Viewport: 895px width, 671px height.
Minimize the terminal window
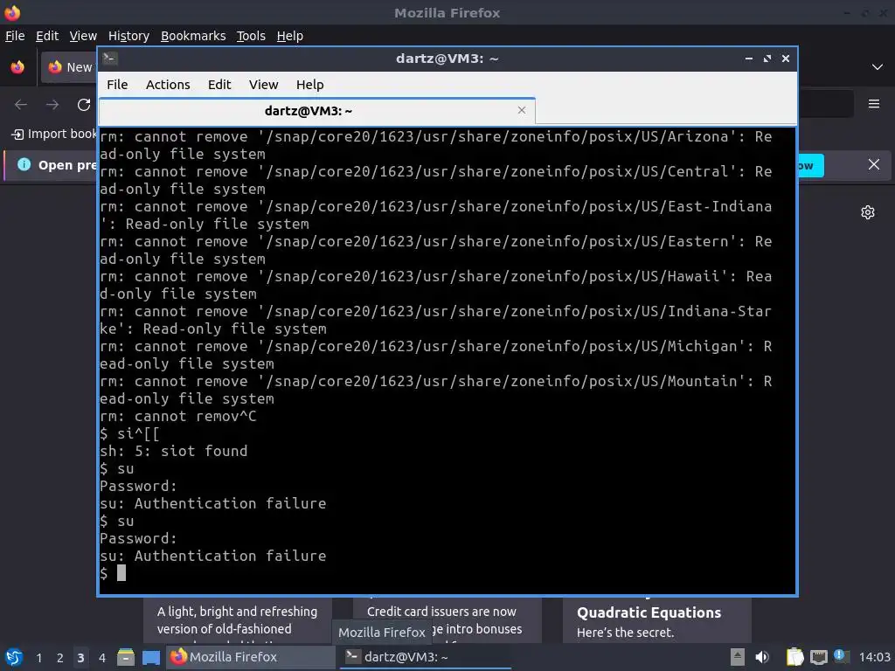click(749, 59)
